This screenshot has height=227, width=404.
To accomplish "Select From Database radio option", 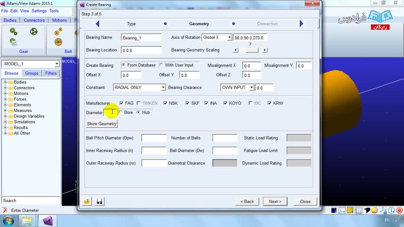I will pyautogui.click(x=123, y=65).
